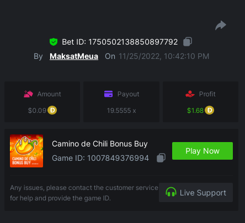Open the MaksatMeua user profile link
The width and height of the screenshot is (245, 223).
click(74, 56)
